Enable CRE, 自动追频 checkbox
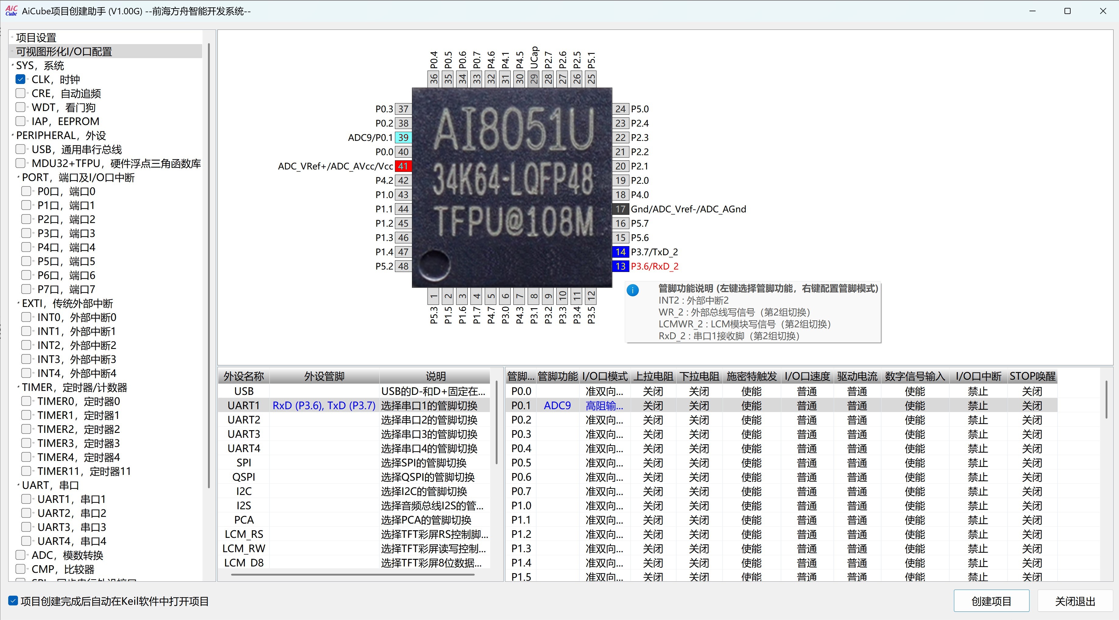This screenshot has height=620, width=1119. pos(20,93)
